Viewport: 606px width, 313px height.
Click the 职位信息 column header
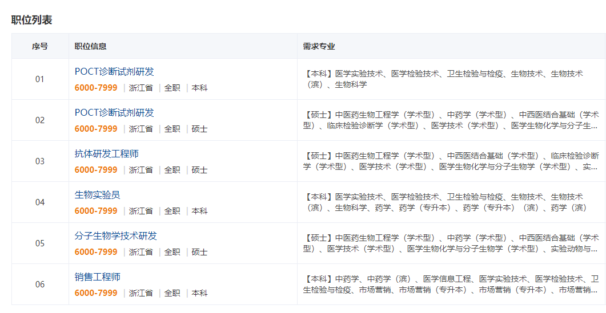[91, 46]
